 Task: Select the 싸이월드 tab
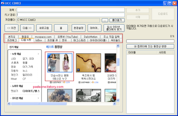(x=116, y=40)
